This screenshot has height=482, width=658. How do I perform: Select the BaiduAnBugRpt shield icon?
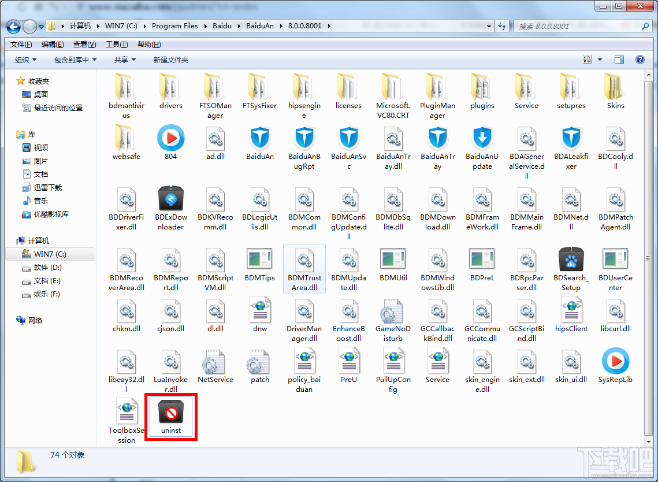tap(304, 139)
